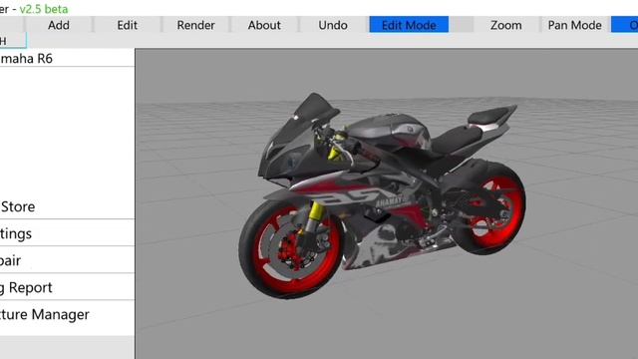Click the search field above the model list
This screenshot has height=359, width=638.
click(13, 41)
